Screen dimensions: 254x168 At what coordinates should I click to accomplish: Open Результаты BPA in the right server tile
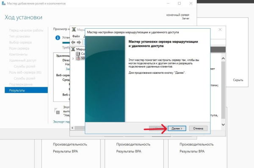192,151
